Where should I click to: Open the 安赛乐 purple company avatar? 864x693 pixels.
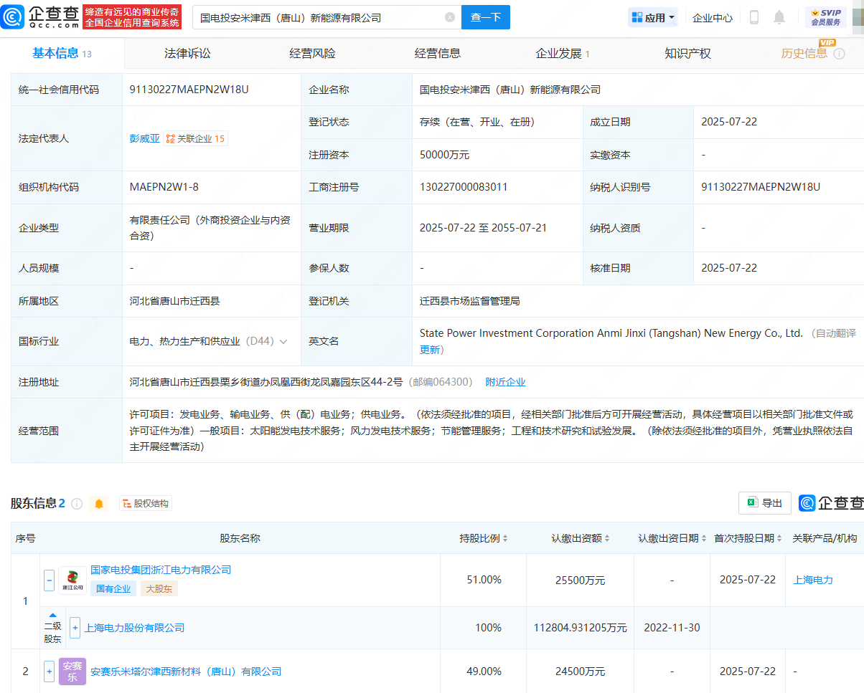72,672
